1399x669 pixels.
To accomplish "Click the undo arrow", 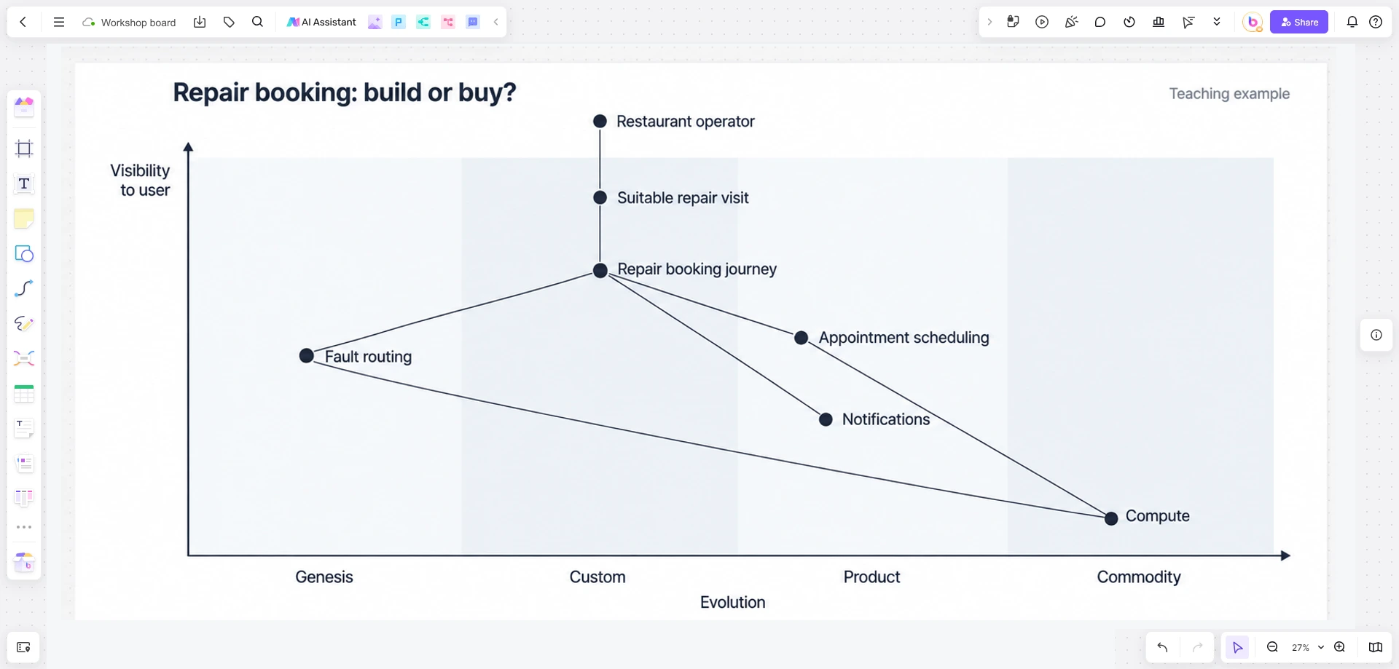I will click(x=1162, y=647).
